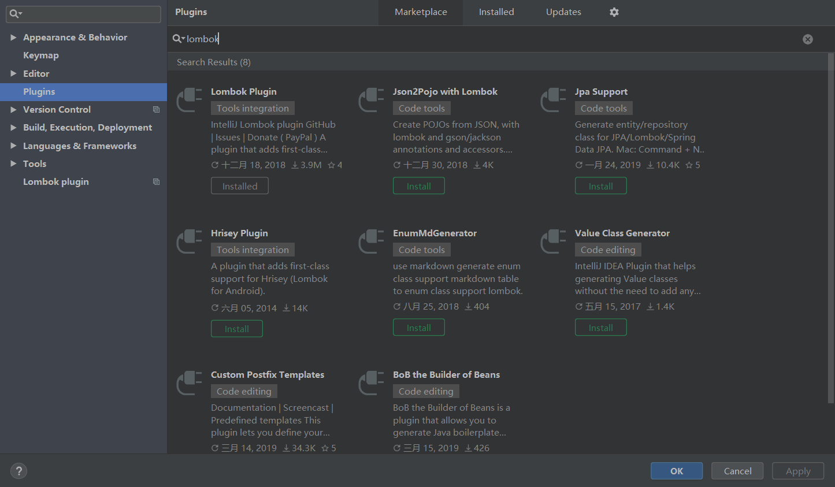Click the Json2Pojo with Lombok plug icon
835x487 pixels.
[371, 99]
